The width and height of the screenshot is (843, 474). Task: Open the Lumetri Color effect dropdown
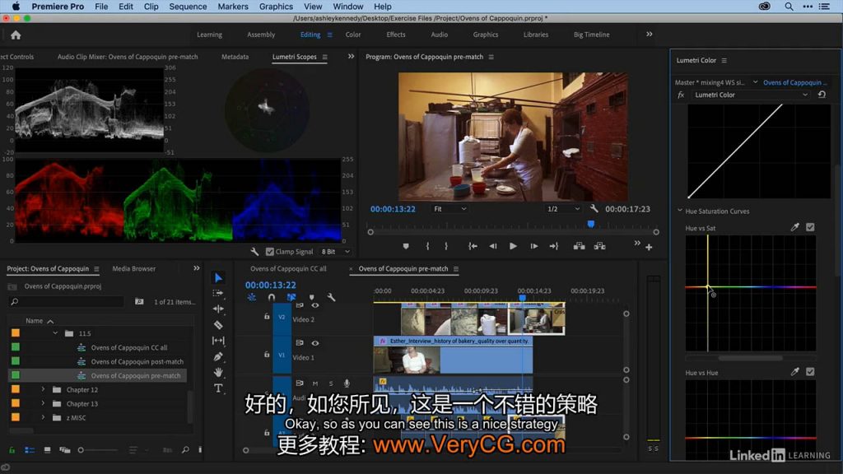click(x=751, y=95)
